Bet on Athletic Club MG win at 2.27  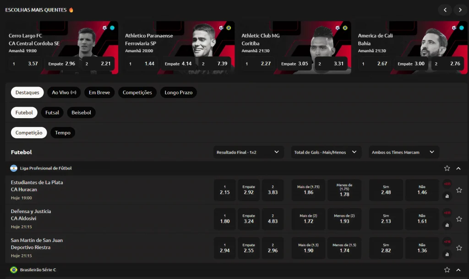258,64
